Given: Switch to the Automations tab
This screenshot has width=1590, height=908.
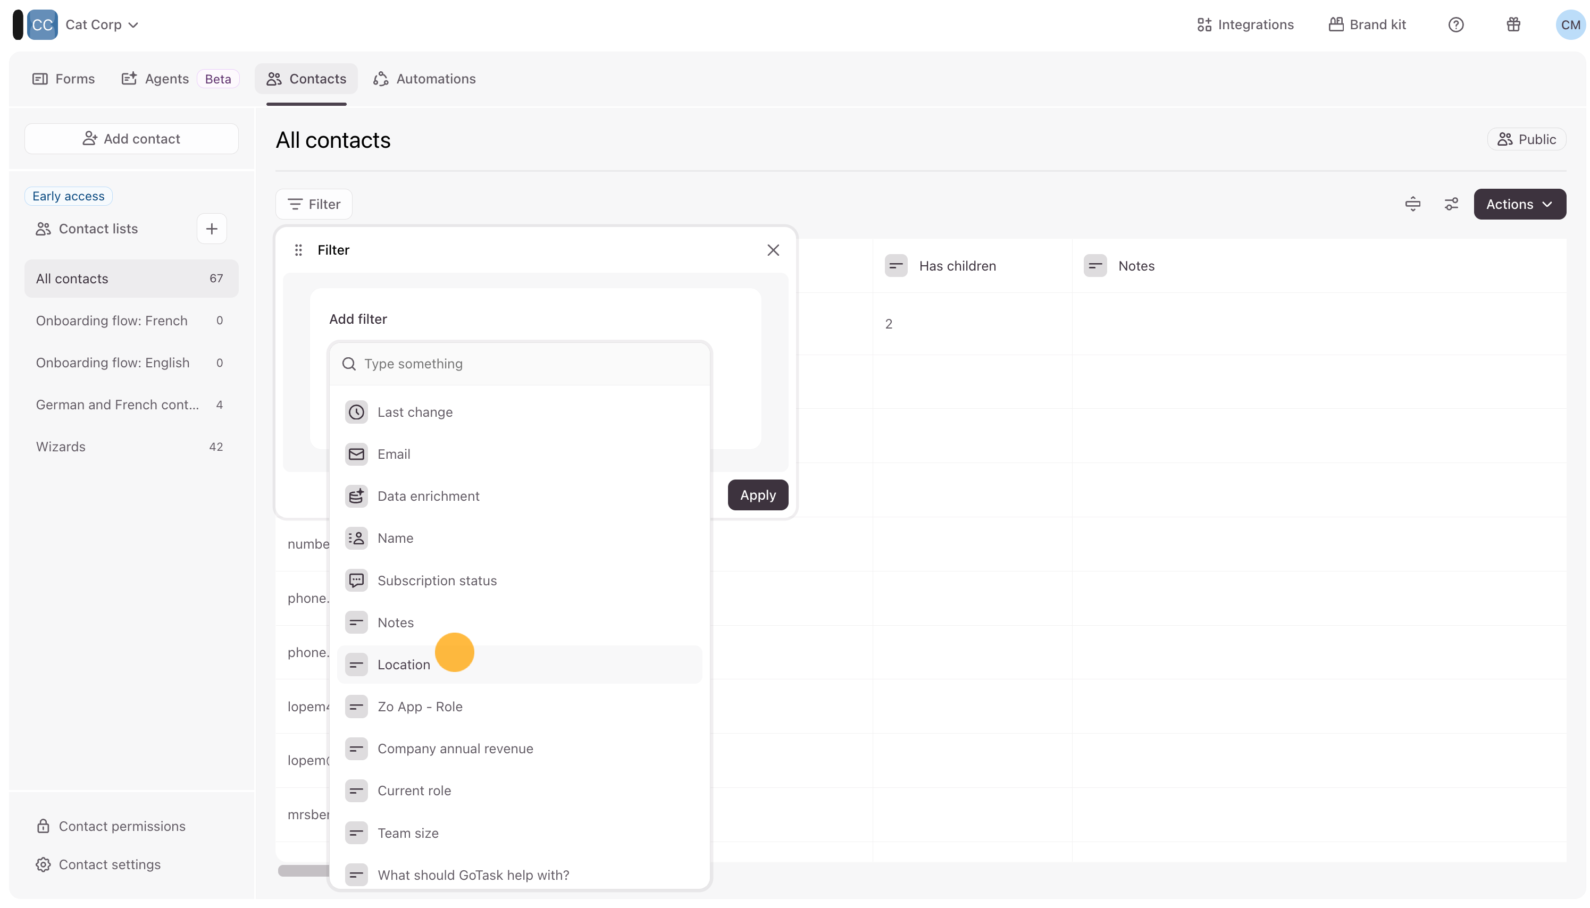Looking at the screenshot, I should [424, 79].
